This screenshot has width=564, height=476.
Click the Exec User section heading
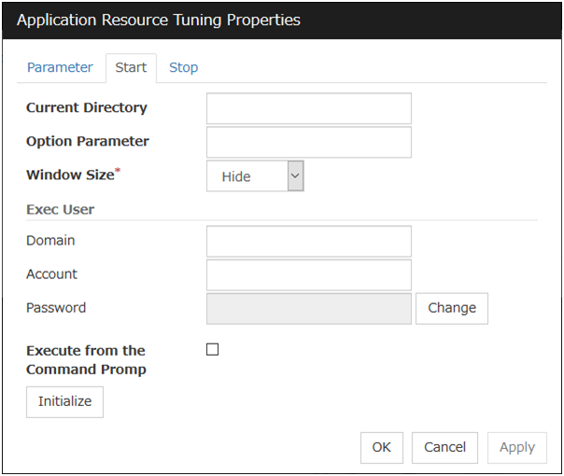[60, 209]
